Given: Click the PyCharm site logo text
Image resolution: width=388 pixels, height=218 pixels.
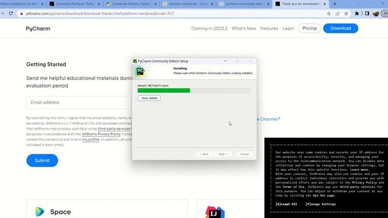Looking at the screenshot, I should coord(38,28).
